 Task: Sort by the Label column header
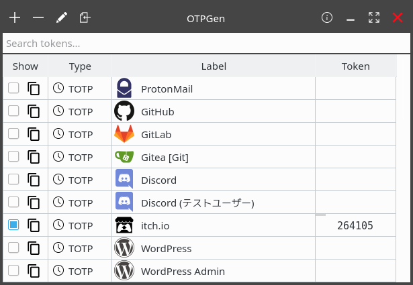pos(214,66)
